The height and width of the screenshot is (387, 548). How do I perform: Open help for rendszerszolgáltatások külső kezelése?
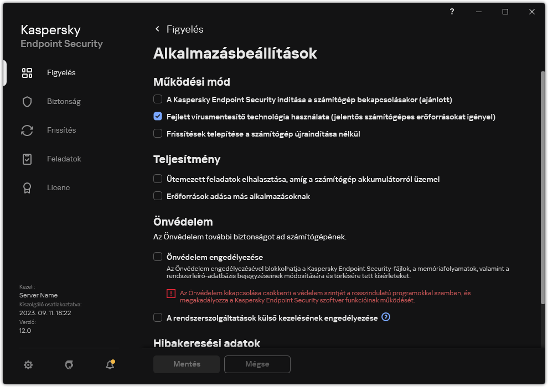386,317
